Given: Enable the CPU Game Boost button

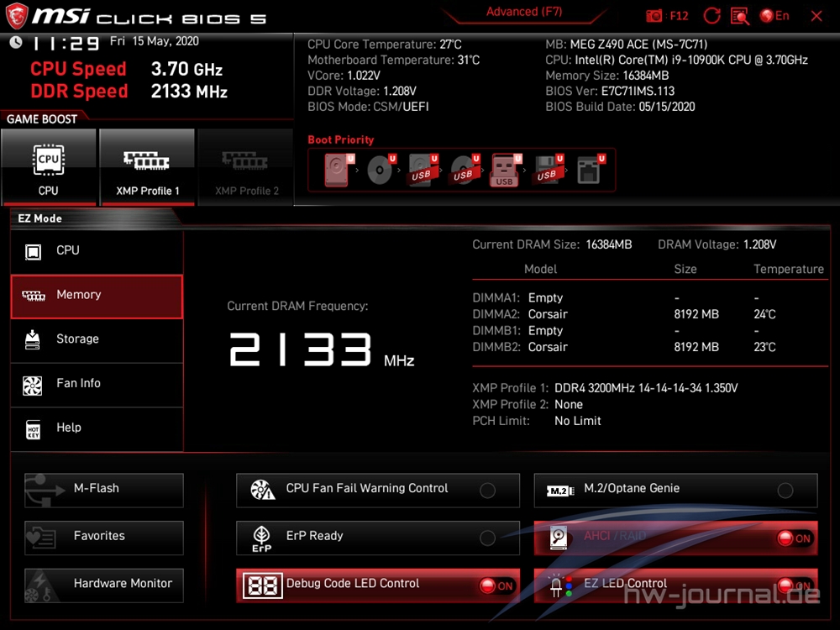Looking at the screenshot, I should pos(49,167).
